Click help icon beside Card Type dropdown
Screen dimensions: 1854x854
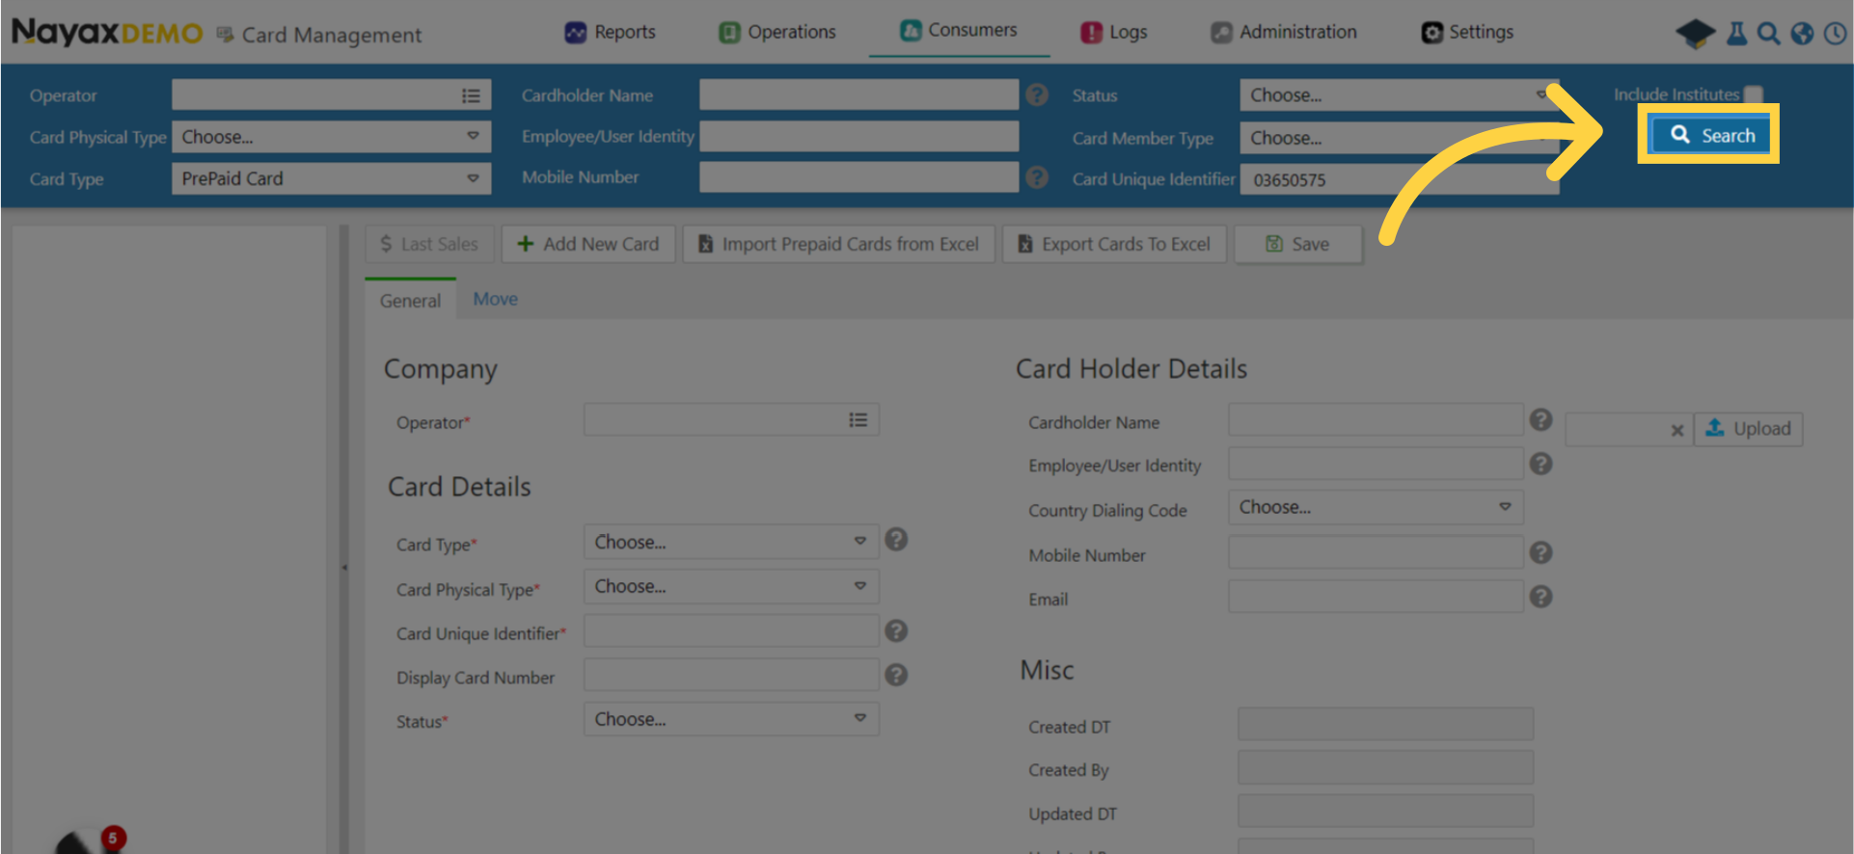tap(896, 540)
